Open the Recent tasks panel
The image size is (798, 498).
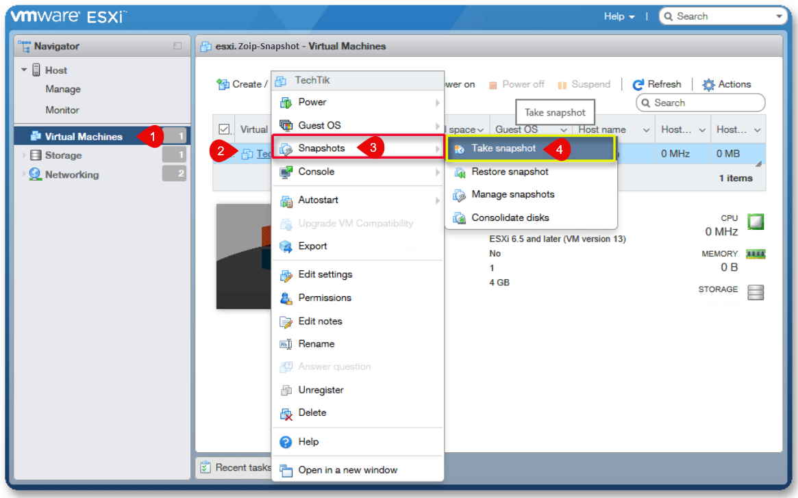coord(236,467)
